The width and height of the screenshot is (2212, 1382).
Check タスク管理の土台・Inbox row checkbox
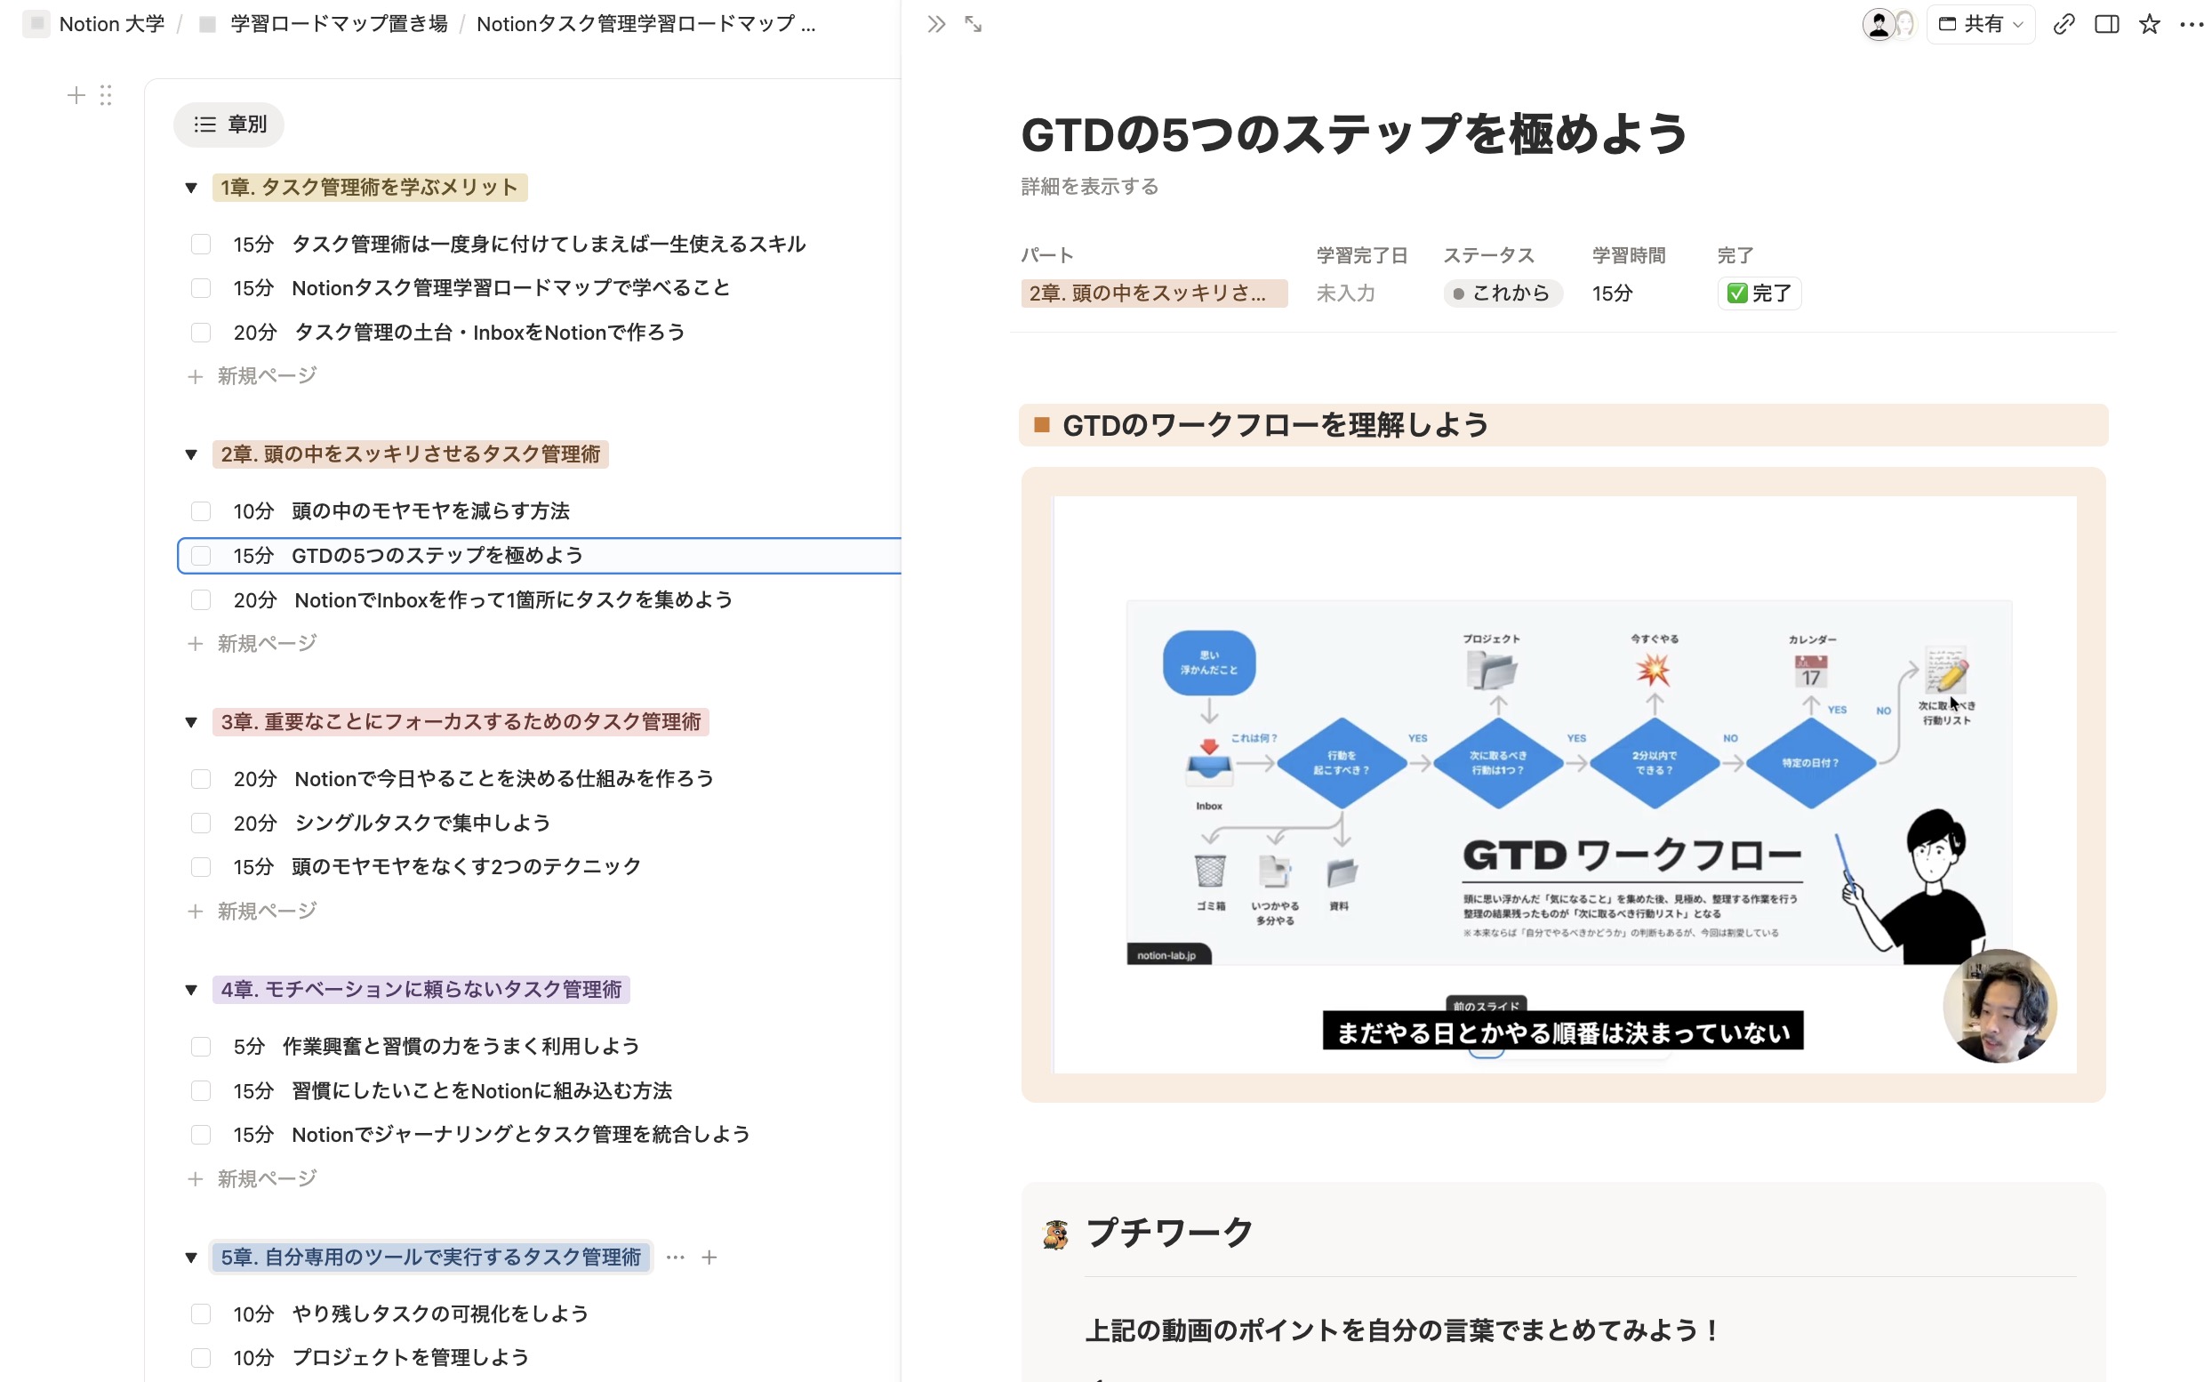point(200,333)
